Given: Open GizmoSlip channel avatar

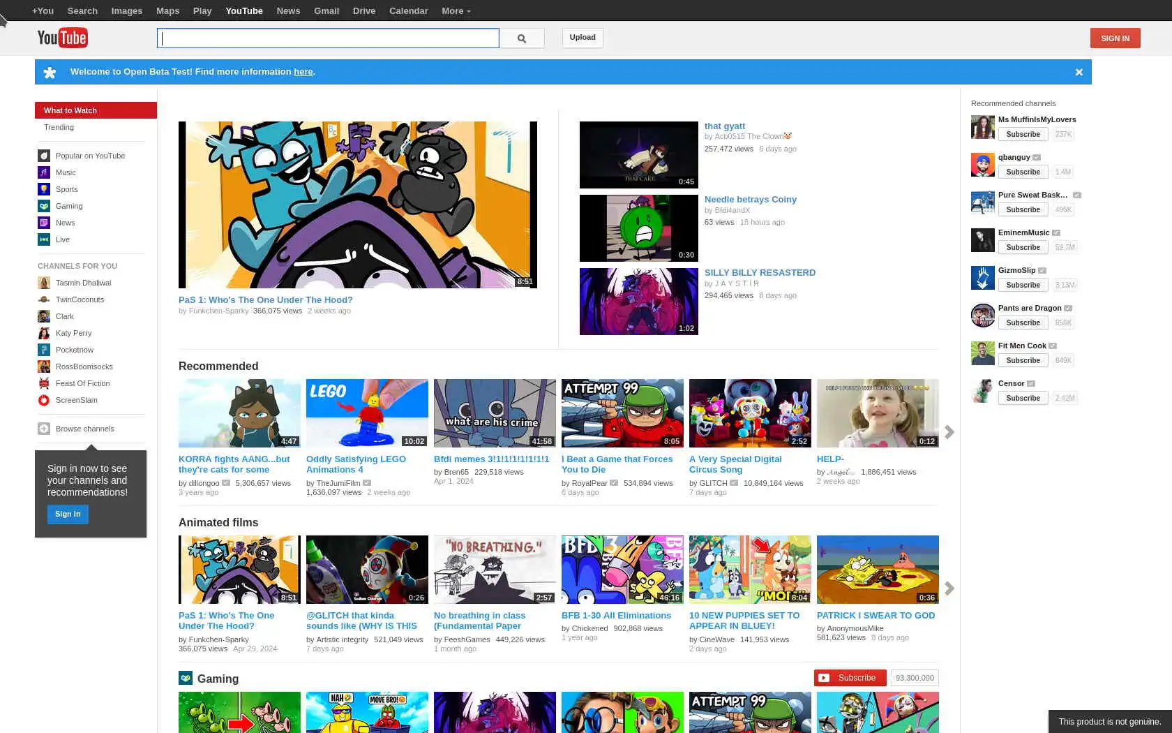Looking at the screenshot, I should point(982,278).
